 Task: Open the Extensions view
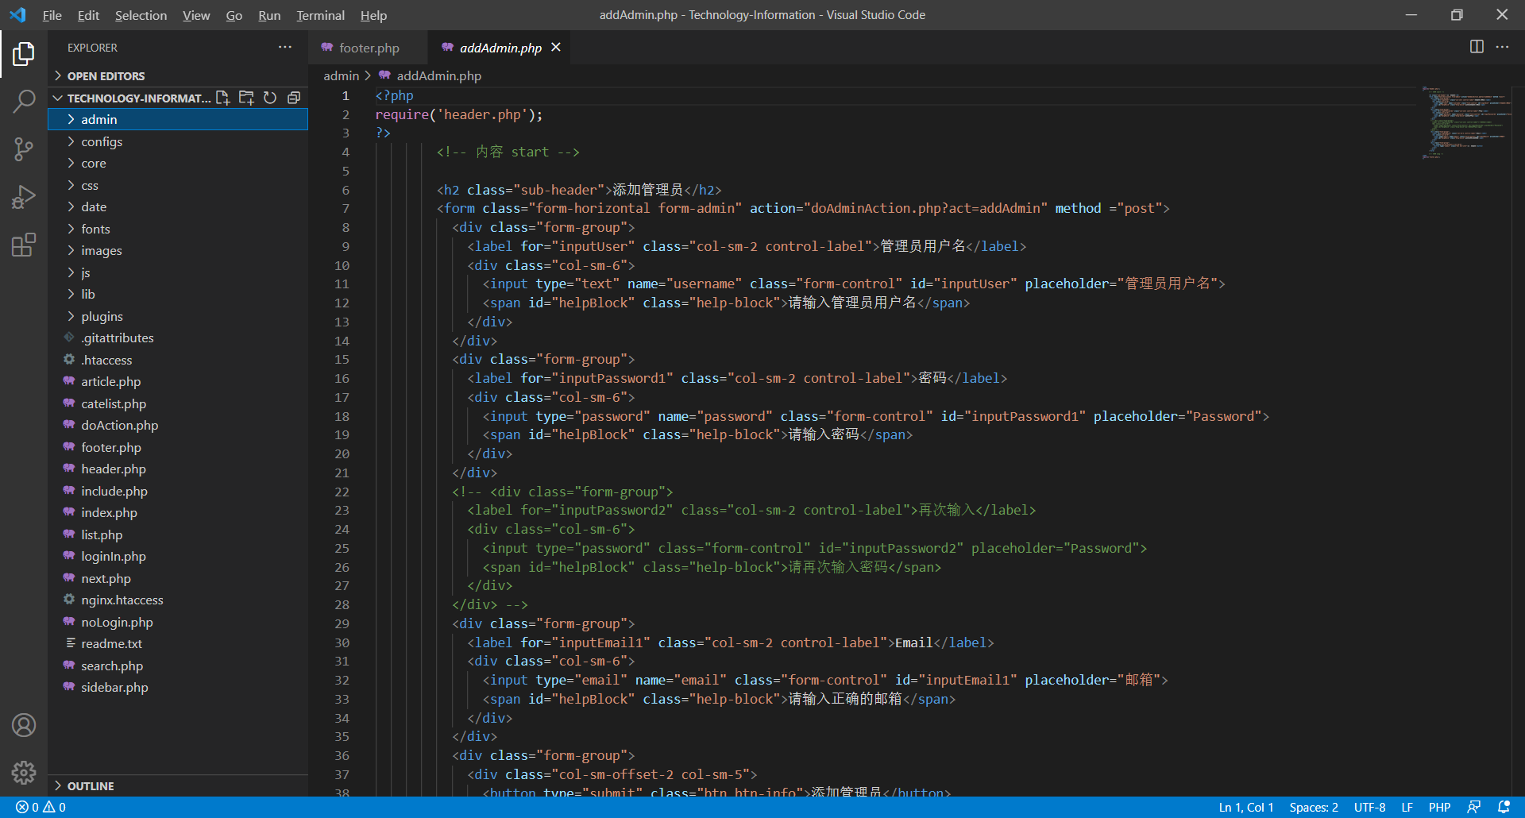(x=24, y=245)
